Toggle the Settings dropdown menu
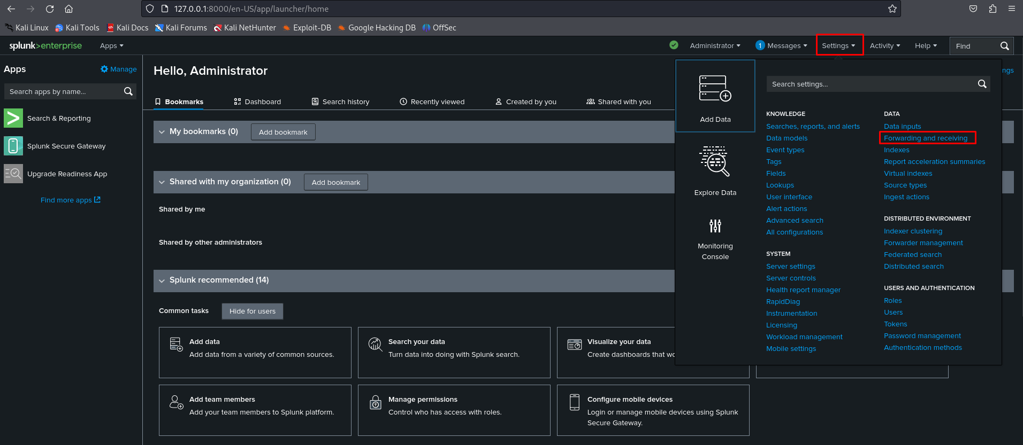1023x445 pixels. coord(839,46)
